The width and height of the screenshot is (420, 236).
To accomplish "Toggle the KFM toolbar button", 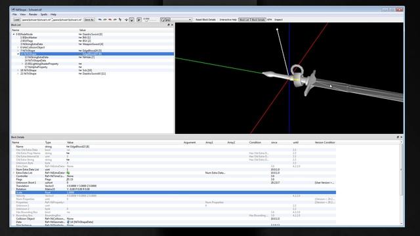I will (x=270, y=20).
